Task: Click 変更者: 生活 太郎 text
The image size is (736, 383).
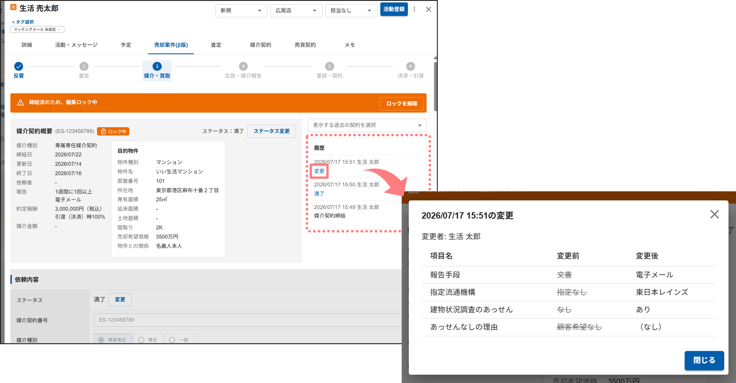Action: 451,237
